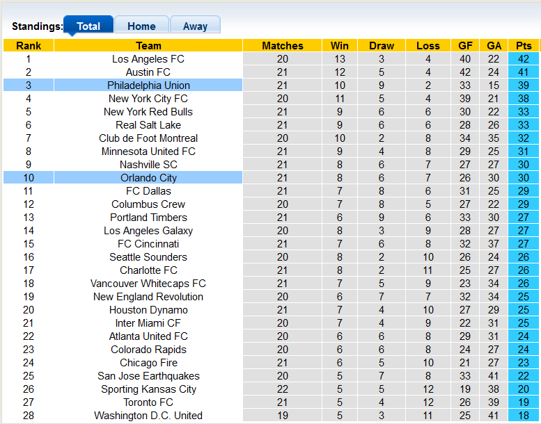The image size is (541, 424).
Task: Click the GF column header
Action: (x=466, y=46)
